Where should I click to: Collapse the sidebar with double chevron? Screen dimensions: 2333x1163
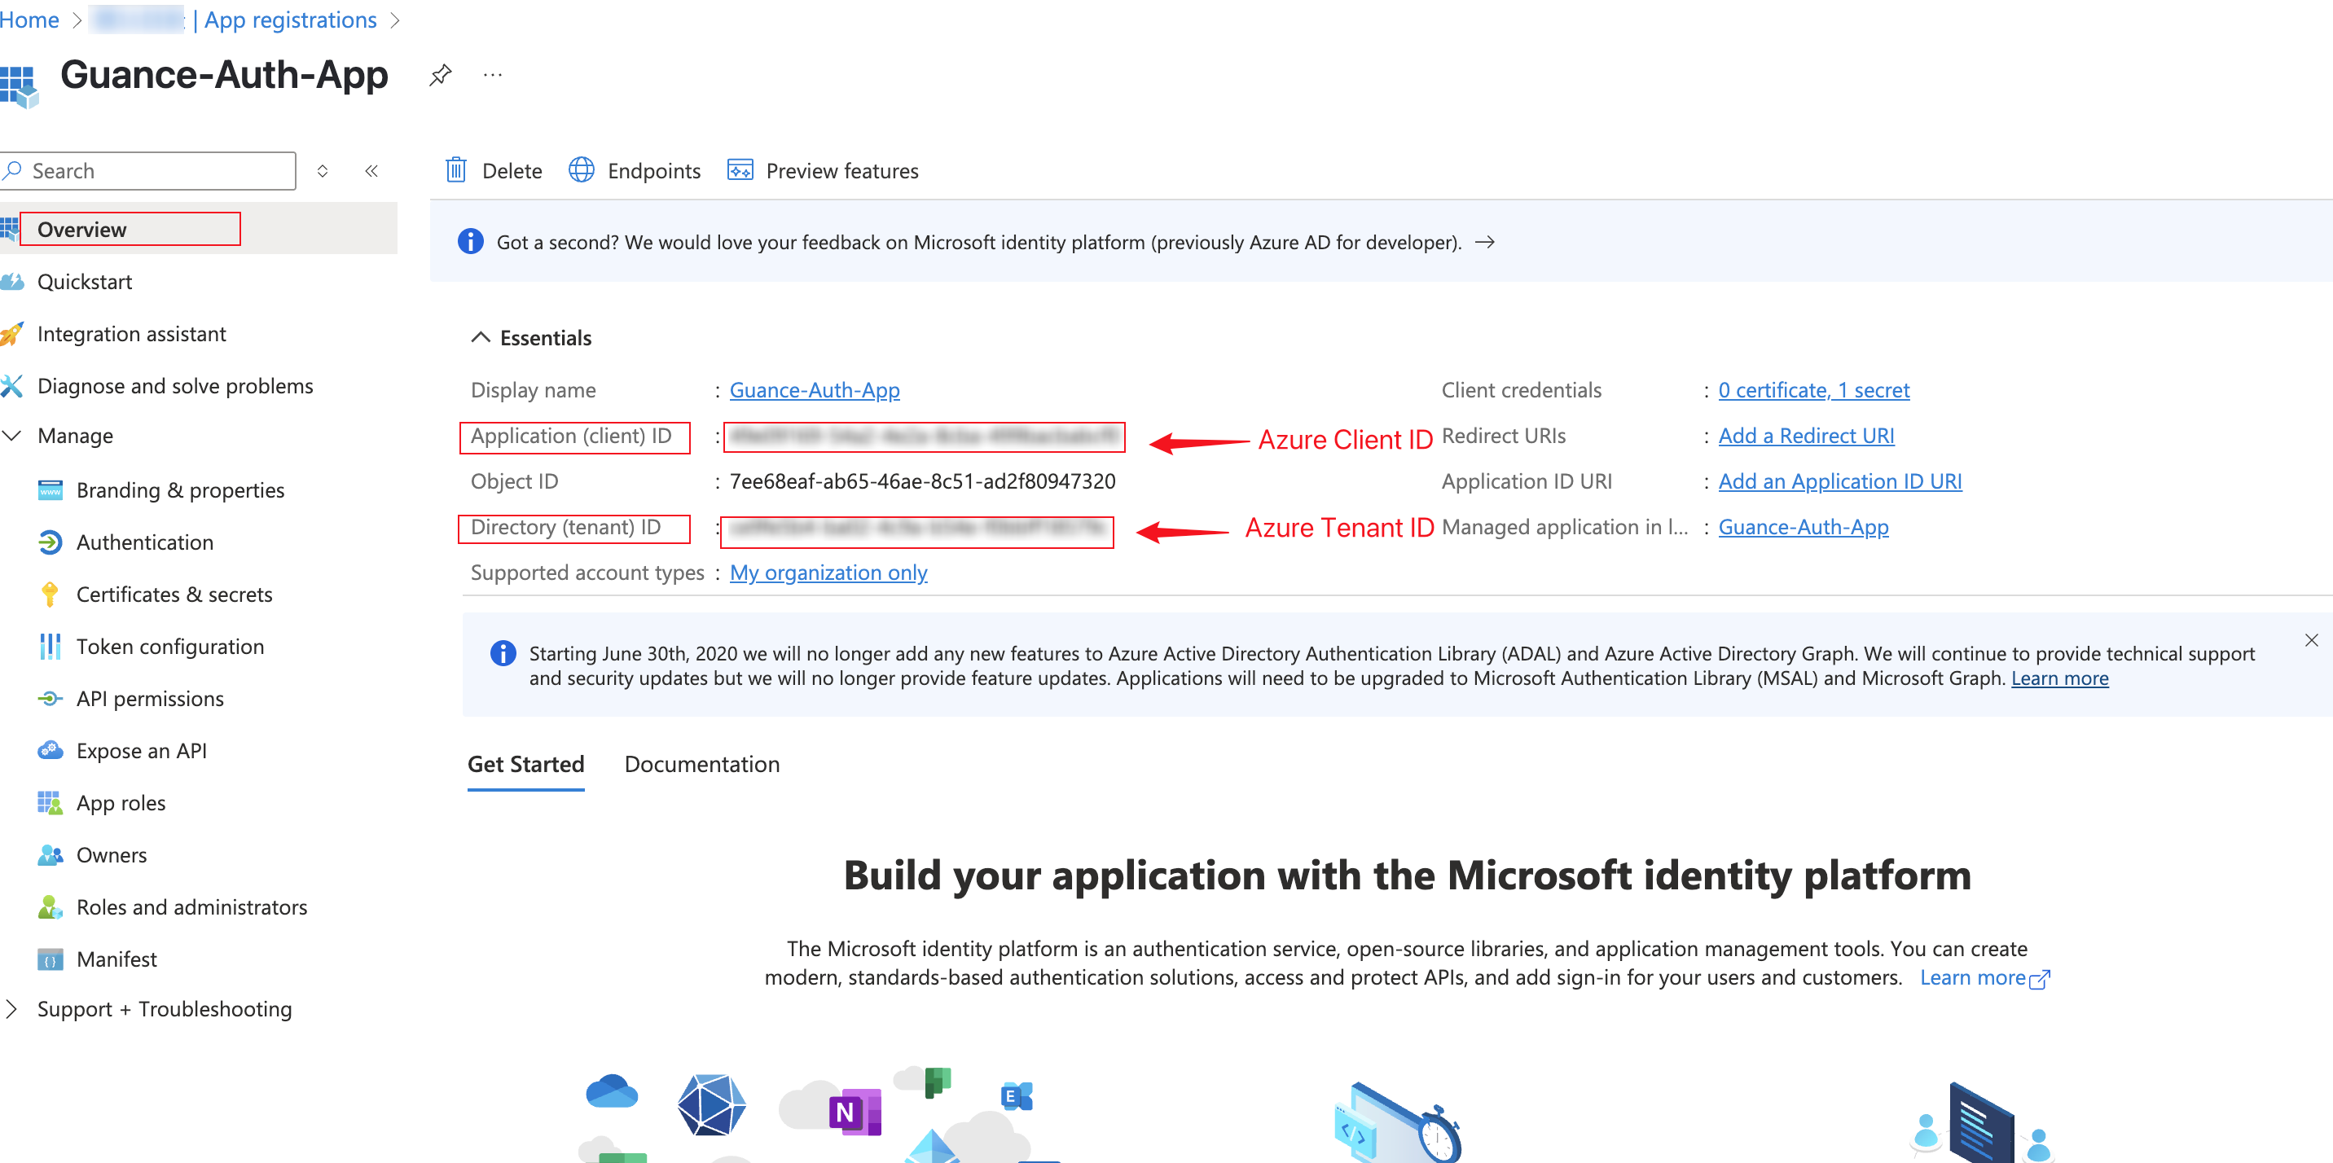(371, 170)
